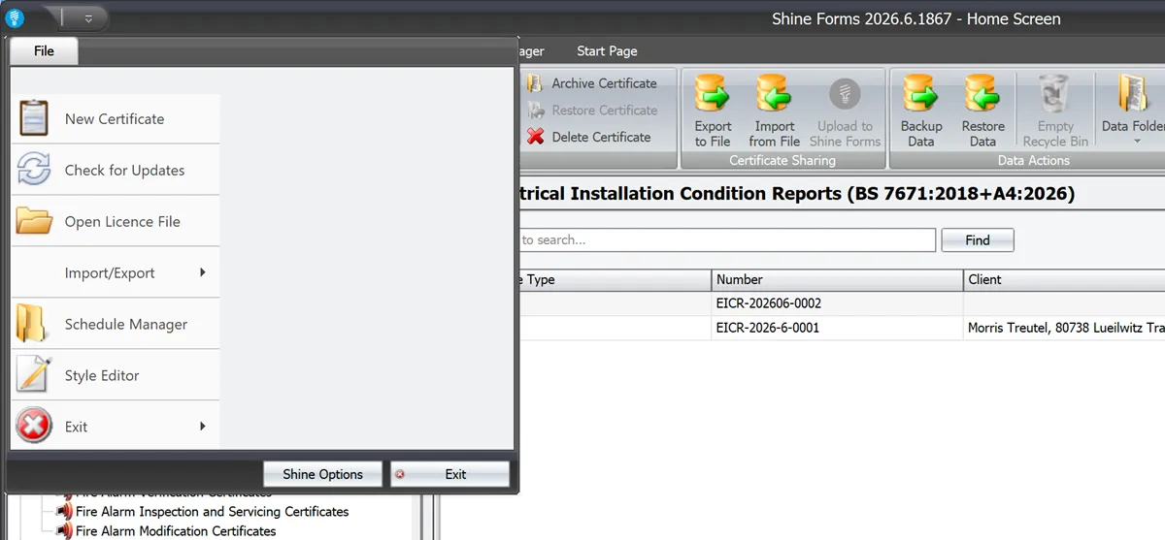
Task: Click into the certificate search field
Action: point(726,239)
